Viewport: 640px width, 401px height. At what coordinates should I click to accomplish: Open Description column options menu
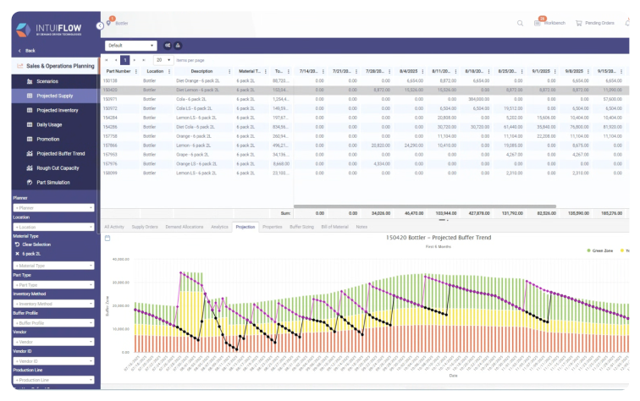229,71
